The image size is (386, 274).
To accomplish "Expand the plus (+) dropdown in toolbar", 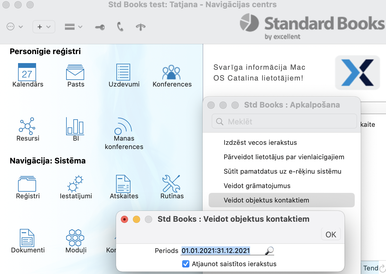I will [44, 27].
